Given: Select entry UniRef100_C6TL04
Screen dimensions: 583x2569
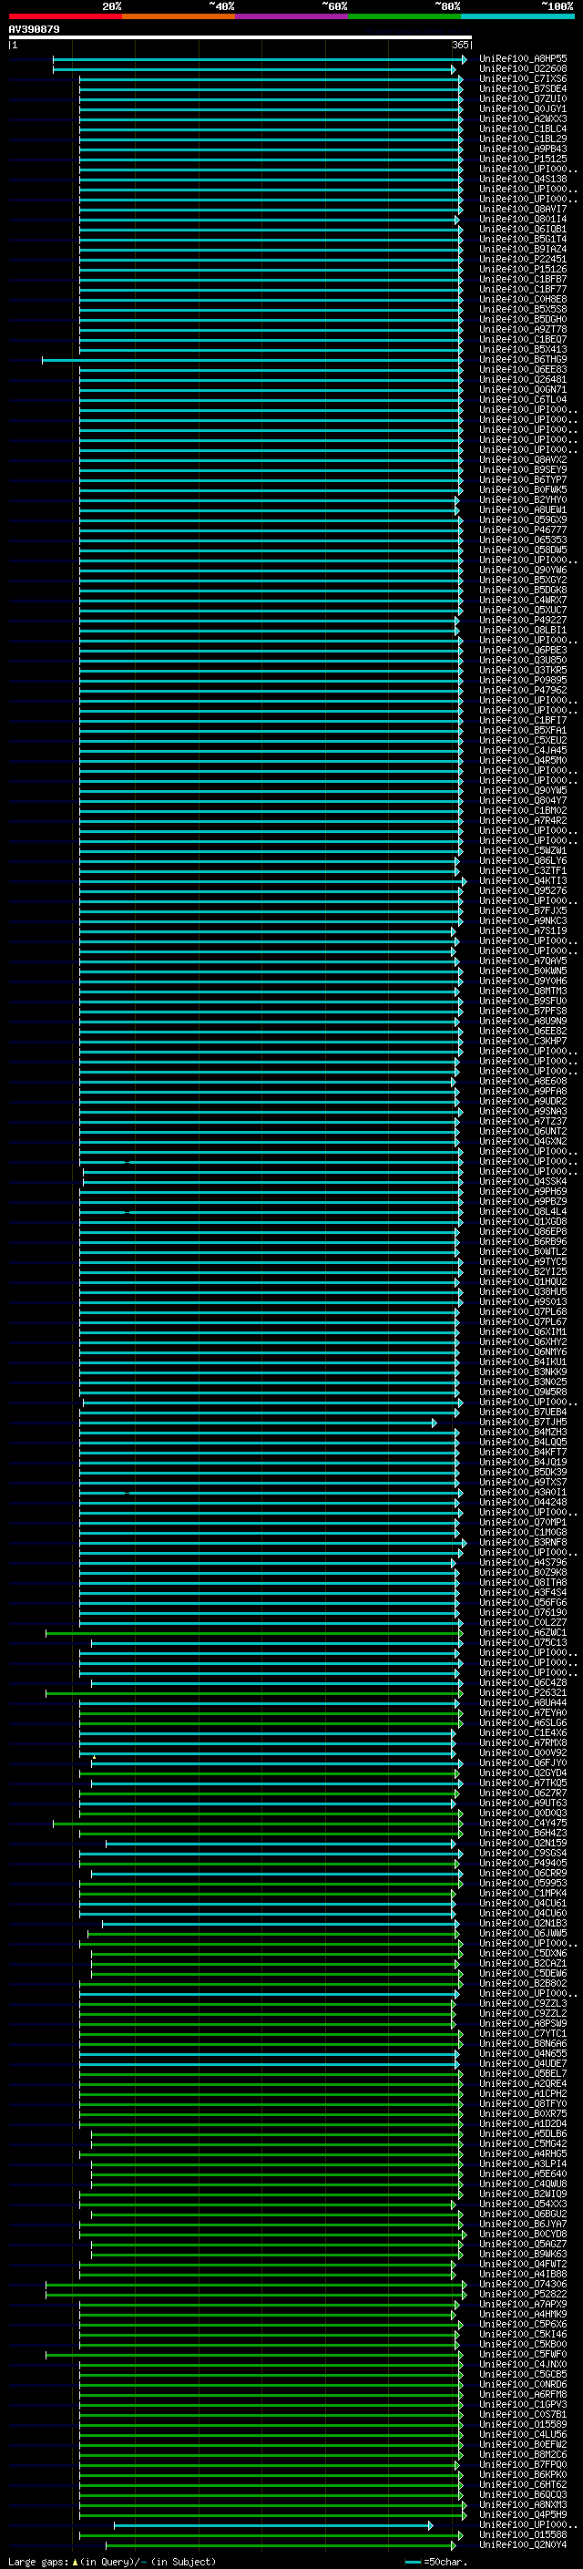Looking at the screenshot, I should [523, 400].
